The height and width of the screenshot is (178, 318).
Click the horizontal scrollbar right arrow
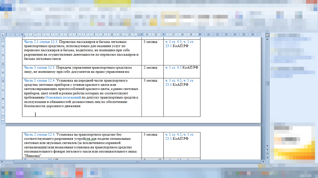263,161
